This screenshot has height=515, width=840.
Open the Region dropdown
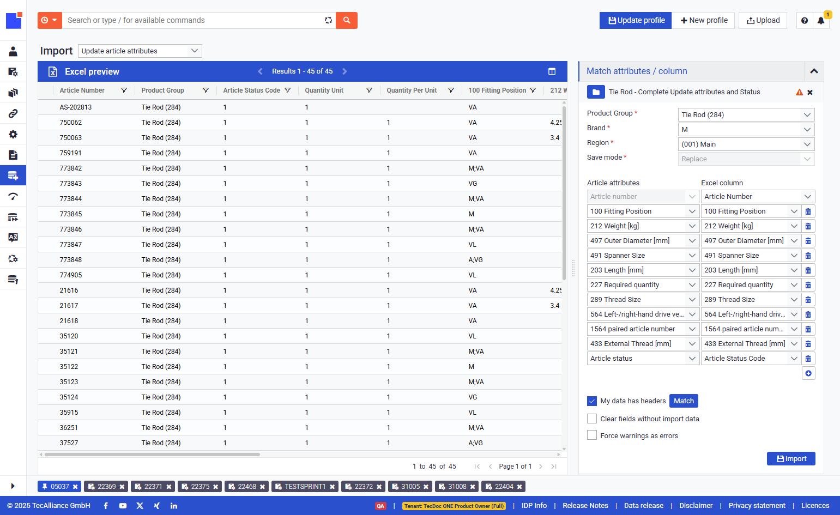point(746,144)
